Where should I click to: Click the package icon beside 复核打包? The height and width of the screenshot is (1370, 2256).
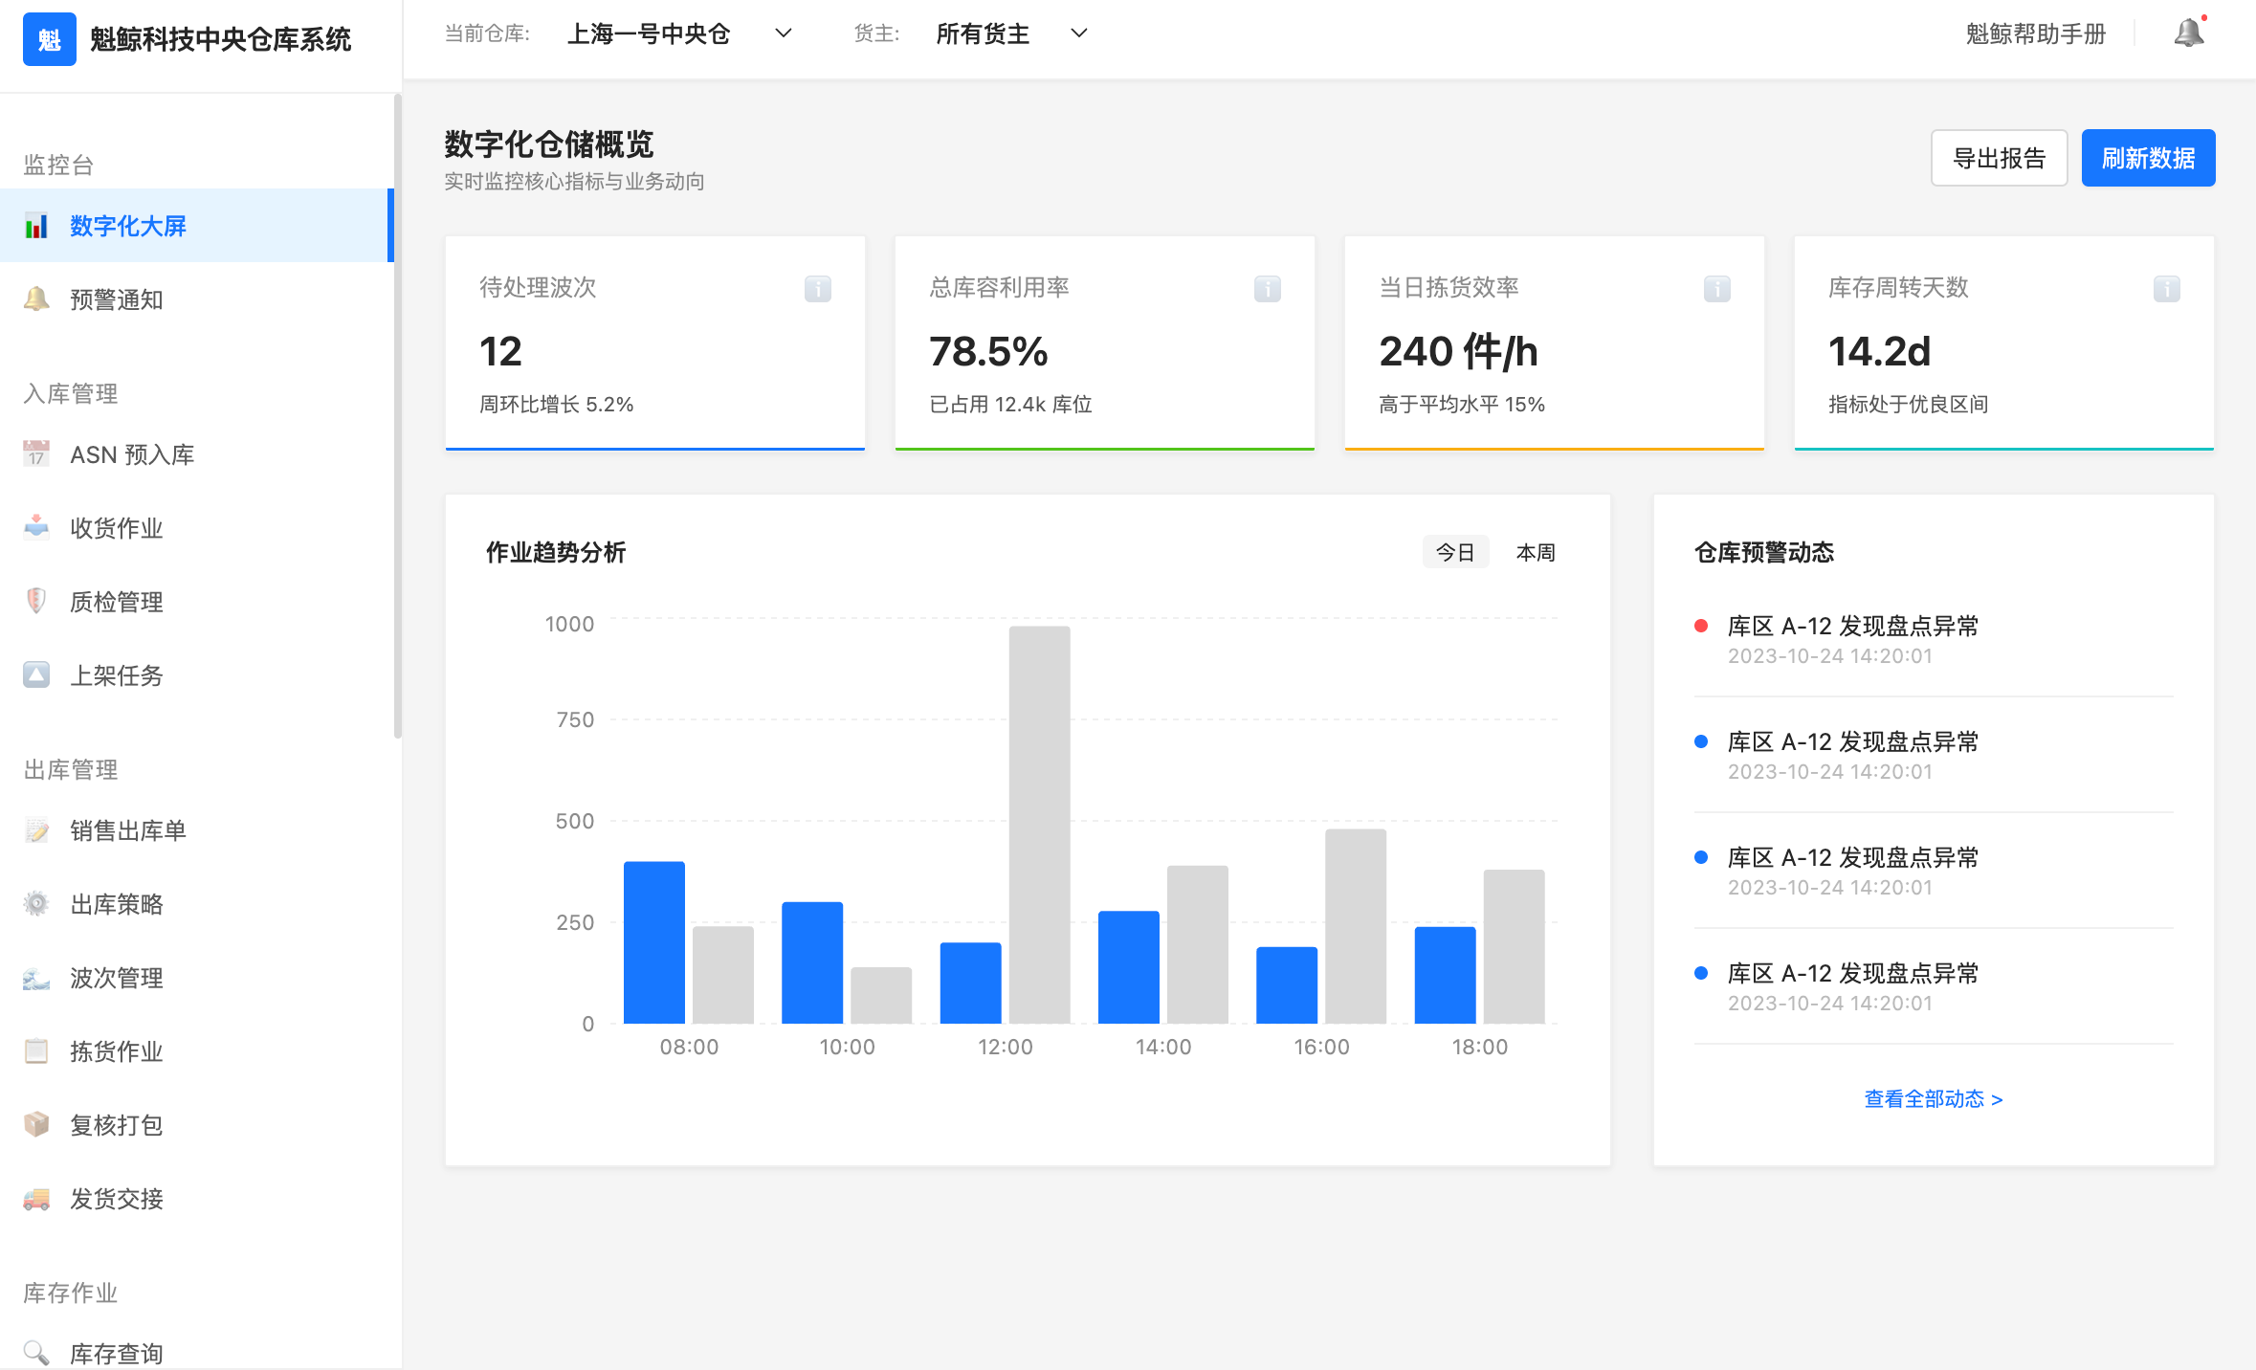pos(36,1125)
